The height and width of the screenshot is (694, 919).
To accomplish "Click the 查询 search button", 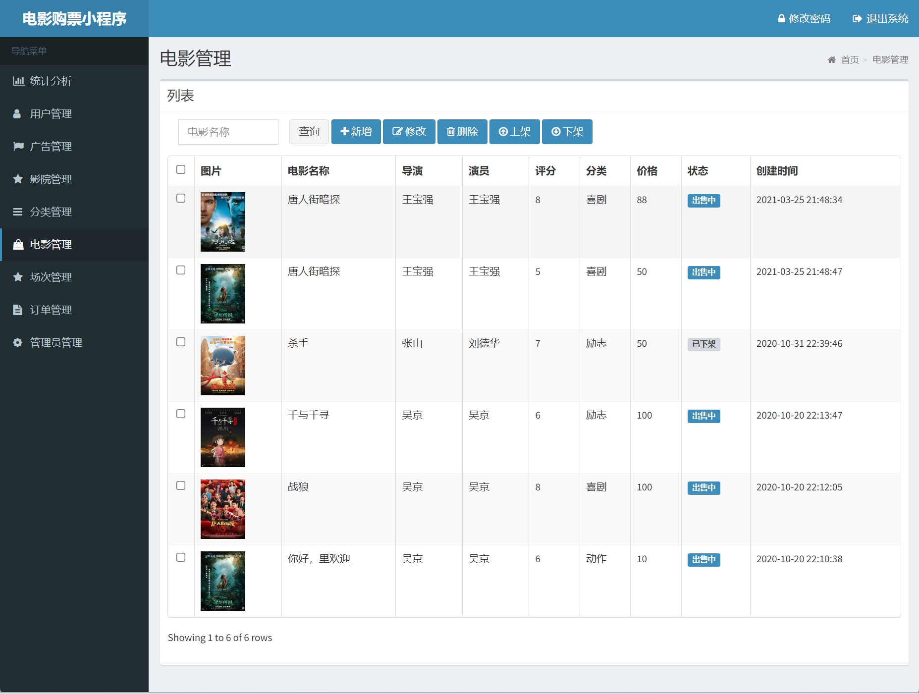I will (x=309, y=132).
